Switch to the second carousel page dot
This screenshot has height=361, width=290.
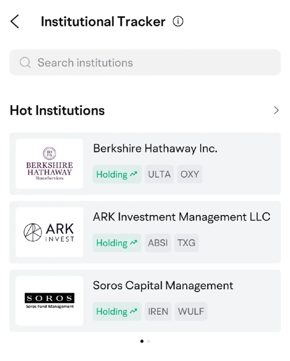coord(148,341)
